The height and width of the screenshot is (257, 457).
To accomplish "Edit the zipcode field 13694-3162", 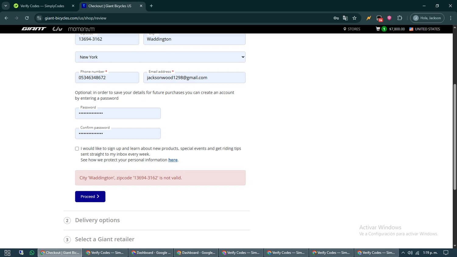I will point(107,39).
